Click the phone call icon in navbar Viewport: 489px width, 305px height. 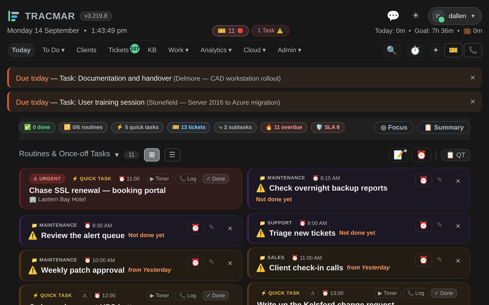coord(473,50)
